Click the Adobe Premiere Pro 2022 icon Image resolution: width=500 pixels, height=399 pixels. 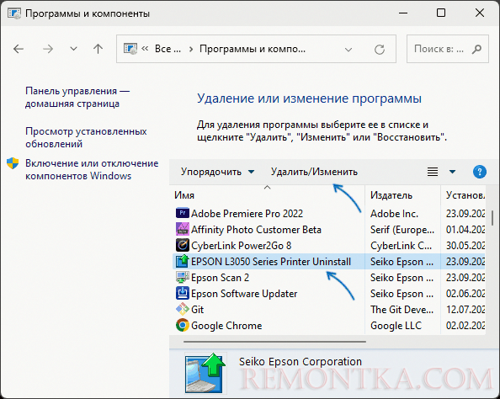[183, 213]
